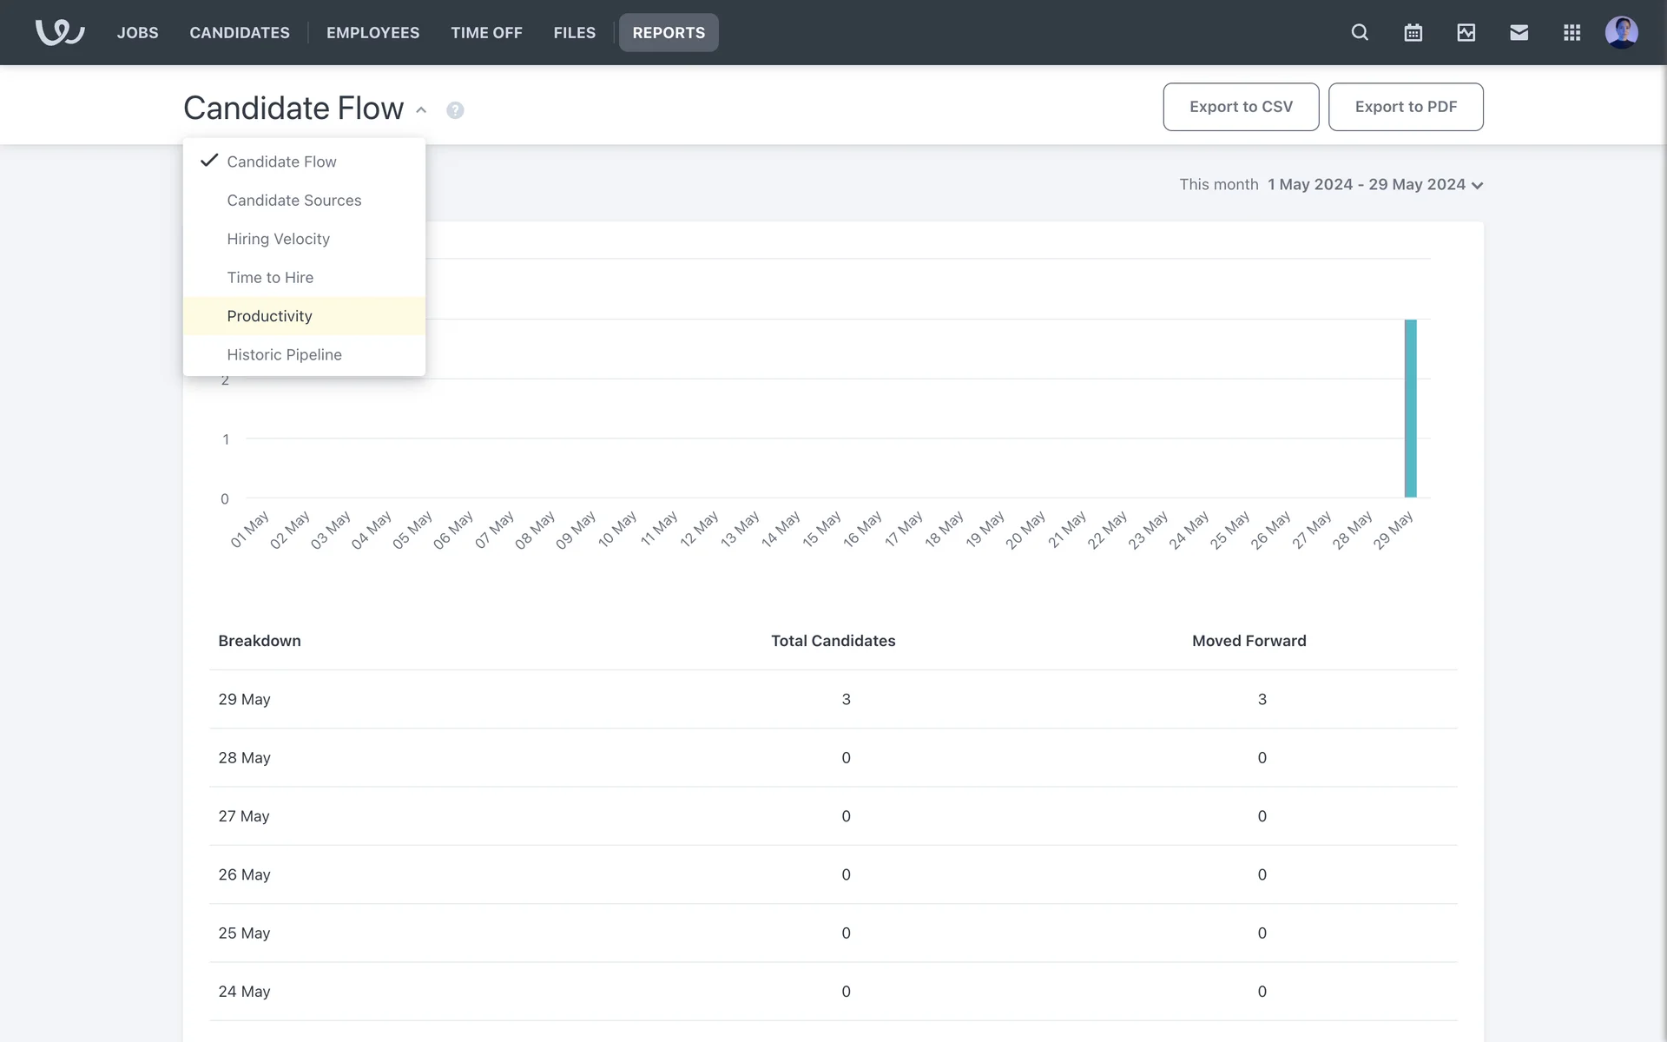Expand the date range chevron
This screenshot has height=1042, width=1667.
[x=1478, y=185]
